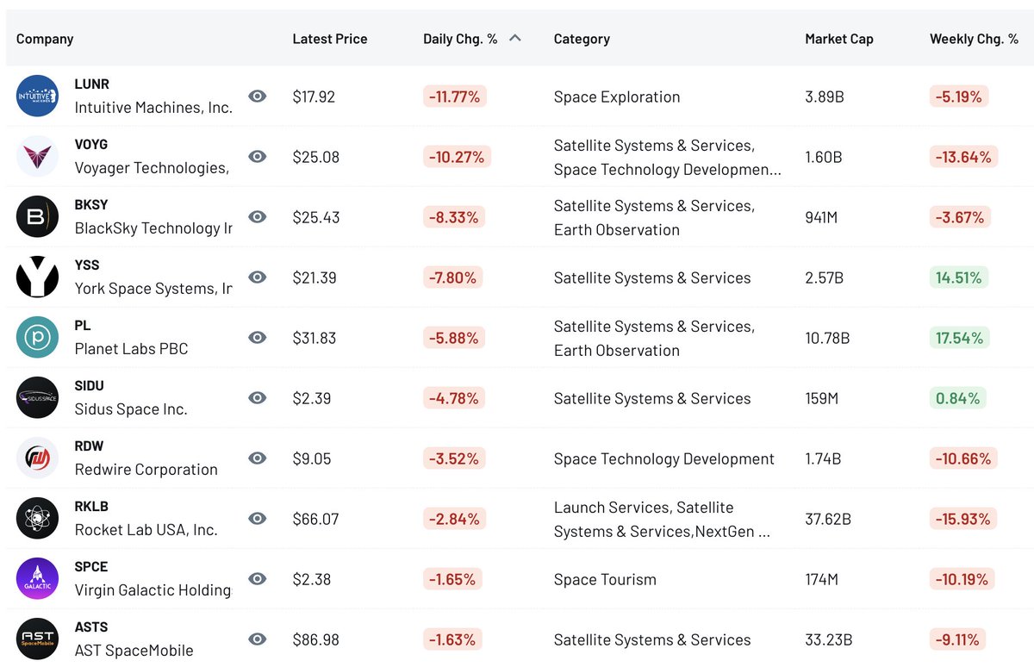Click the BlackSky Technology logo
1034x667 pixels.
pyautogui.click(x=37, y=216)
